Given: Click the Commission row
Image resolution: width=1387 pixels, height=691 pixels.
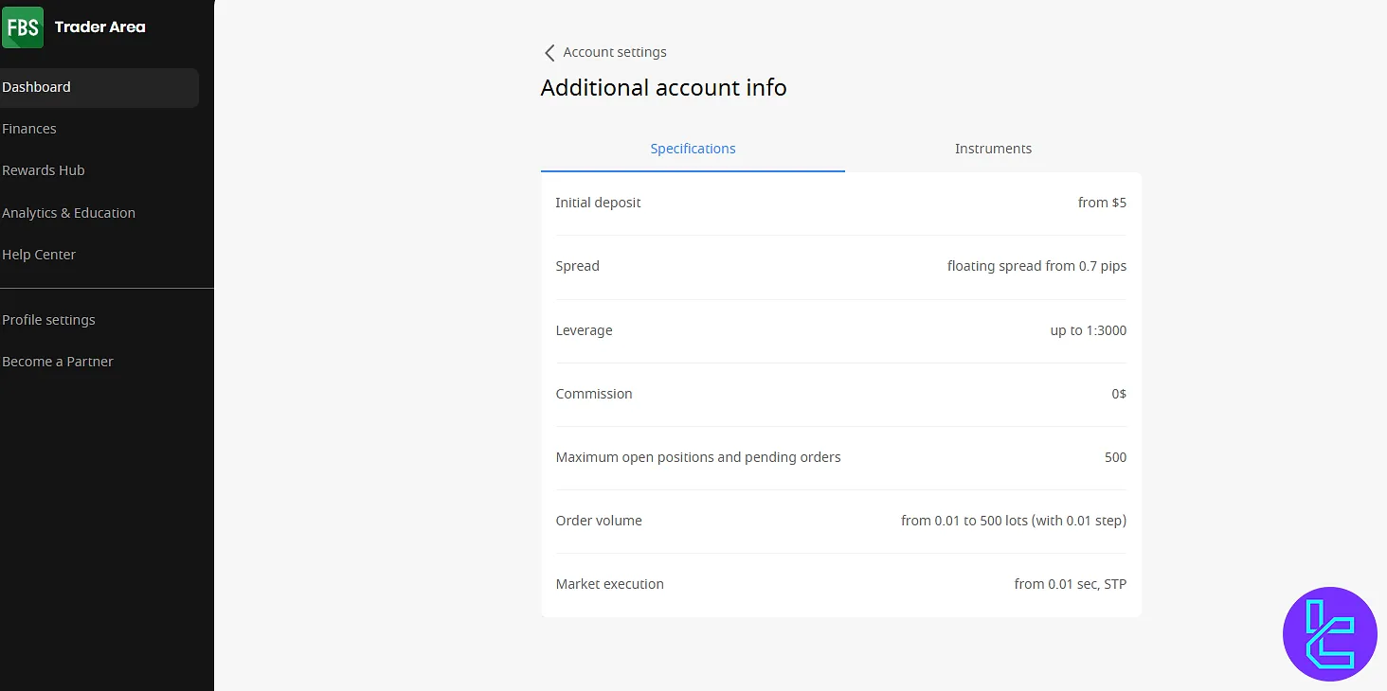Looking at the screenshot, I should point(840,394).
